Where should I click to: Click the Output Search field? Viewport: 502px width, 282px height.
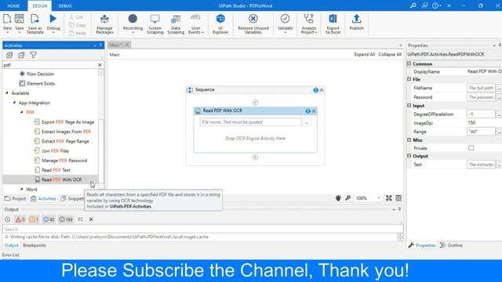pos(202,230)
